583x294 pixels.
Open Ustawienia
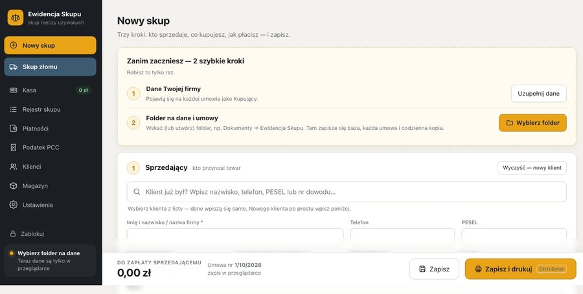click(x=50, y=205)
